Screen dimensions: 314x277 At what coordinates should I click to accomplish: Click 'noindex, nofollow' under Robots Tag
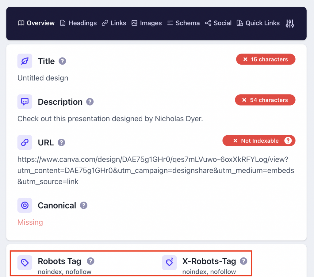pyautogui.click(x=65, y=272)
